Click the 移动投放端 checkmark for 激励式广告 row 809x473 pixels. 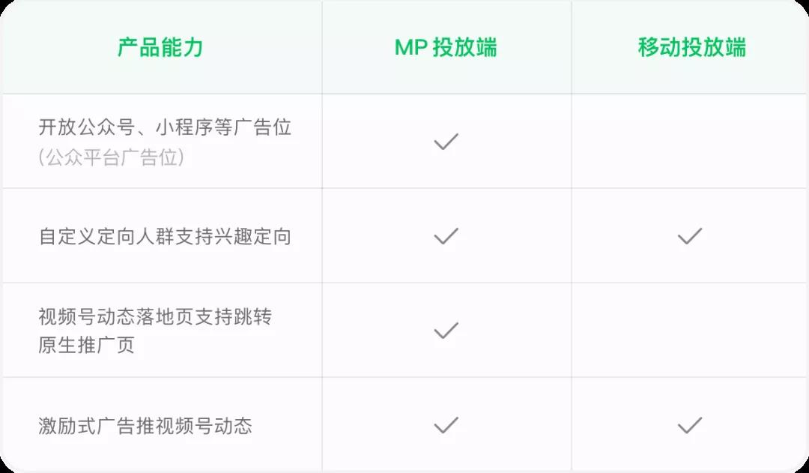[x=689, y=425]
